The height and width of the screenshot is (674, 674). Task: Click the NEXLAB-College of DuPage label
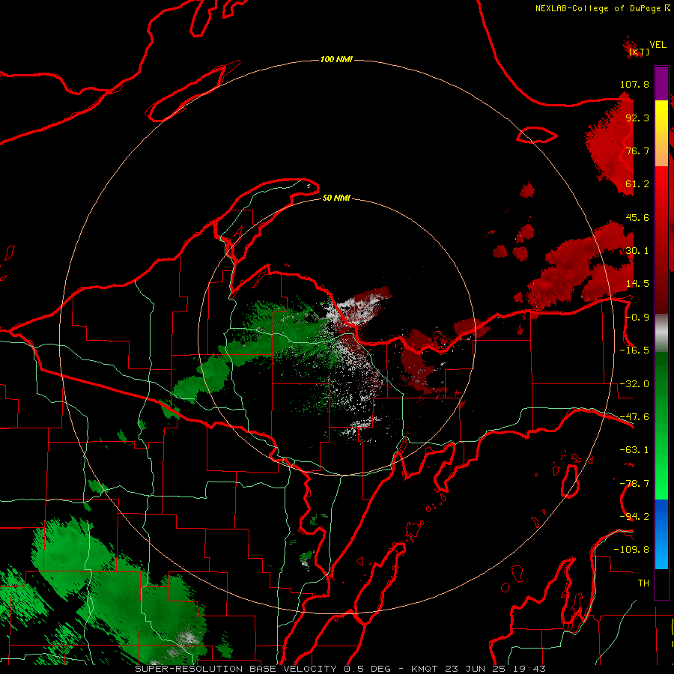(598, 8)
